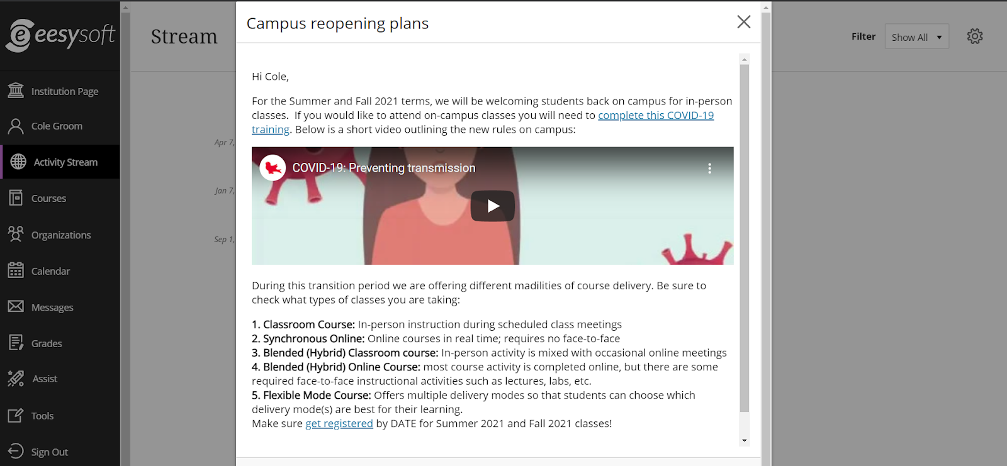Click the Cole Groom profile icon
The height and width of the screenshot is (466, 1007).
tap(16, 126)
